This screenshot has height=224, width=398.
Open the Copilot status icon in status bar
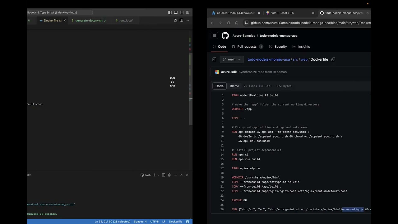click(x=187, y=222)
